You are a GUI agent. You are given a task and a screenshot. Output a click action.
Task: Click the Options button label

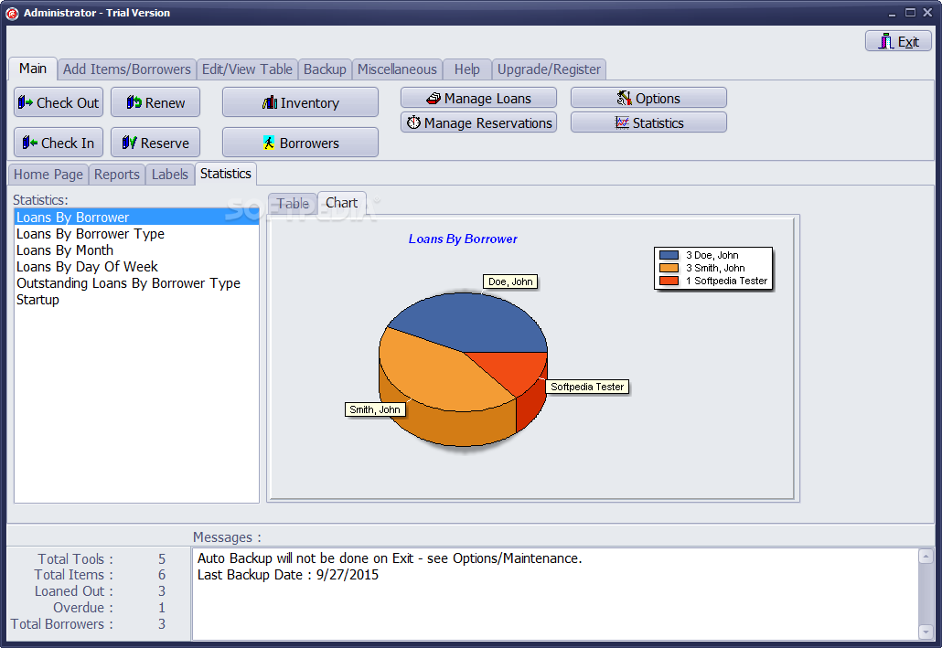coord(658,99)
